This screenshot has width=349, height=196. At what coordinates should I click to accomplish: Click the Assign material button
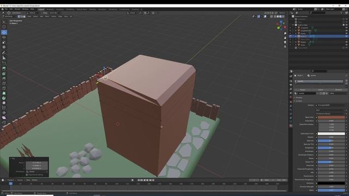(x=303, y=90)
